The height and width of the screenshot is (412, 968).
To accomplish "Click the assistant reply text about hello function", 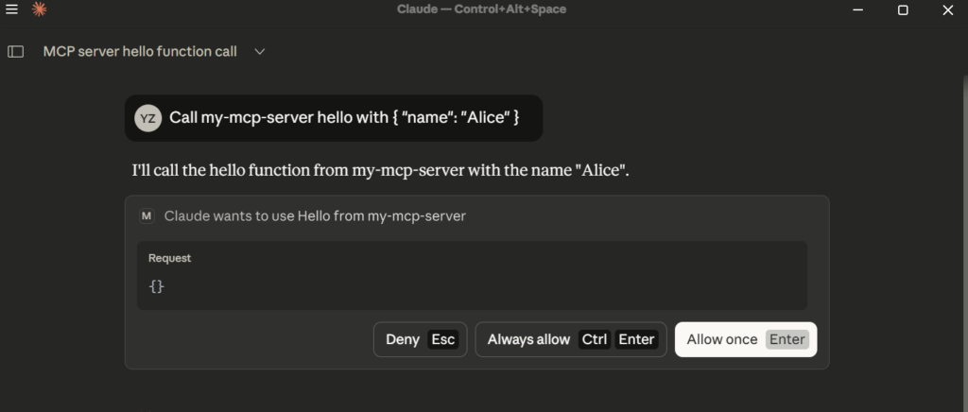I will [x=380, y=171].
